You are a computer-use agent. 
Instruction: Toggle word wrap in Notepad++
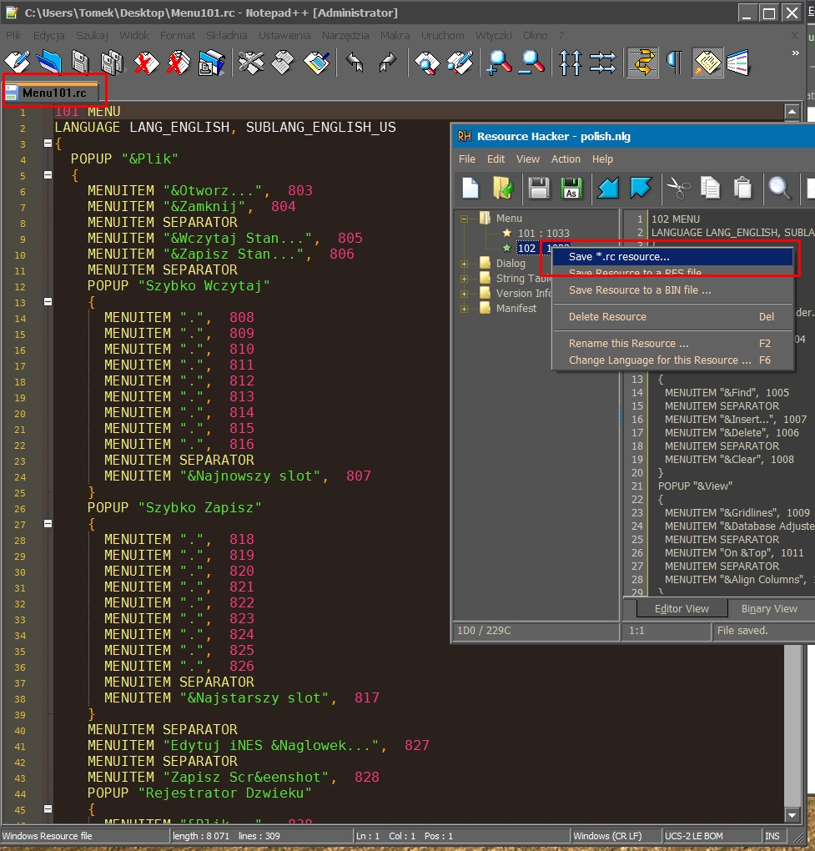coord(641,63)
